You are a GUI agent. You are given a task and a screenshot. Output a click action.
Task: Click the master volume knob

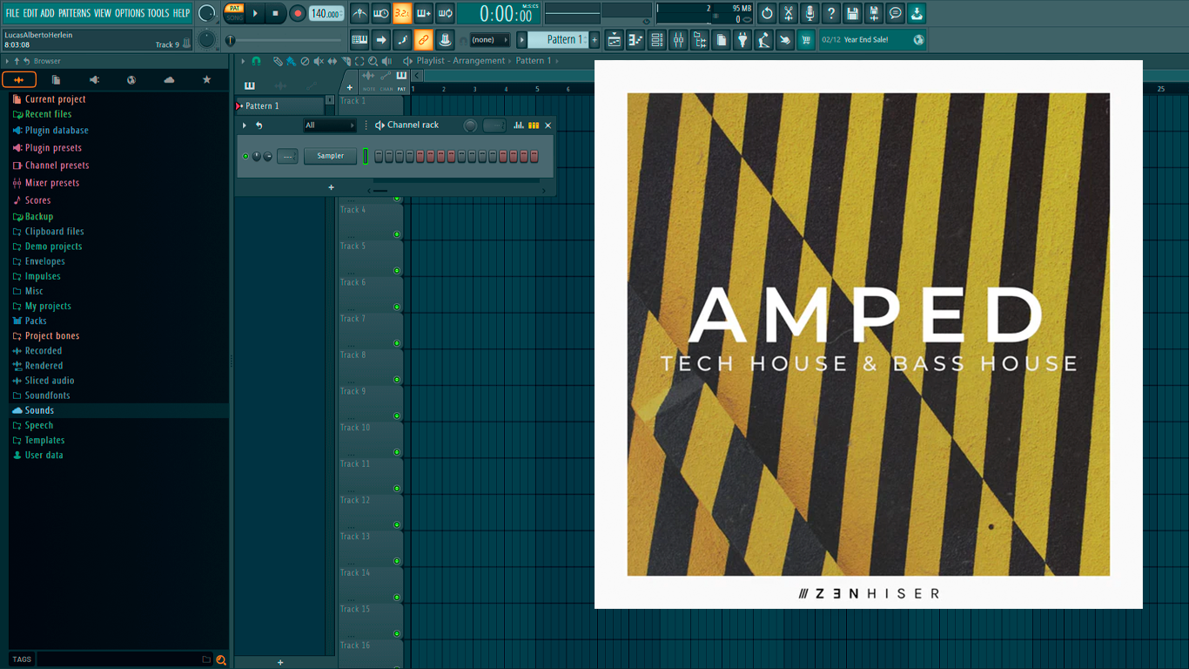click(206, 13)
